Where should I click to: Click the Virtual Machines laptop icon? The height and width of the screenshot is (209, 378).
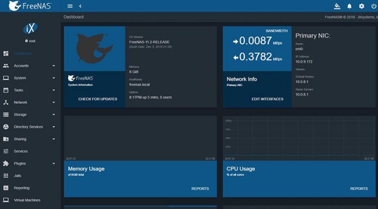(6, 200)
